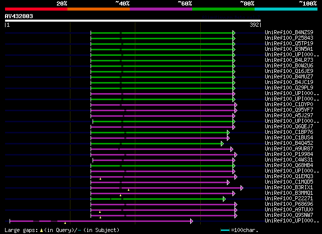The height and width of the screenshot is (234, 322).
Task: Select the UniRef100_A9TUU0 label
Action: pos(289,209)
